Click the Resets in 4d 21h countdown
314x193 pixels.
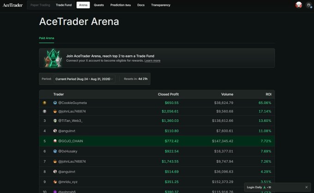pyautogui.click(x=136, y=79)
